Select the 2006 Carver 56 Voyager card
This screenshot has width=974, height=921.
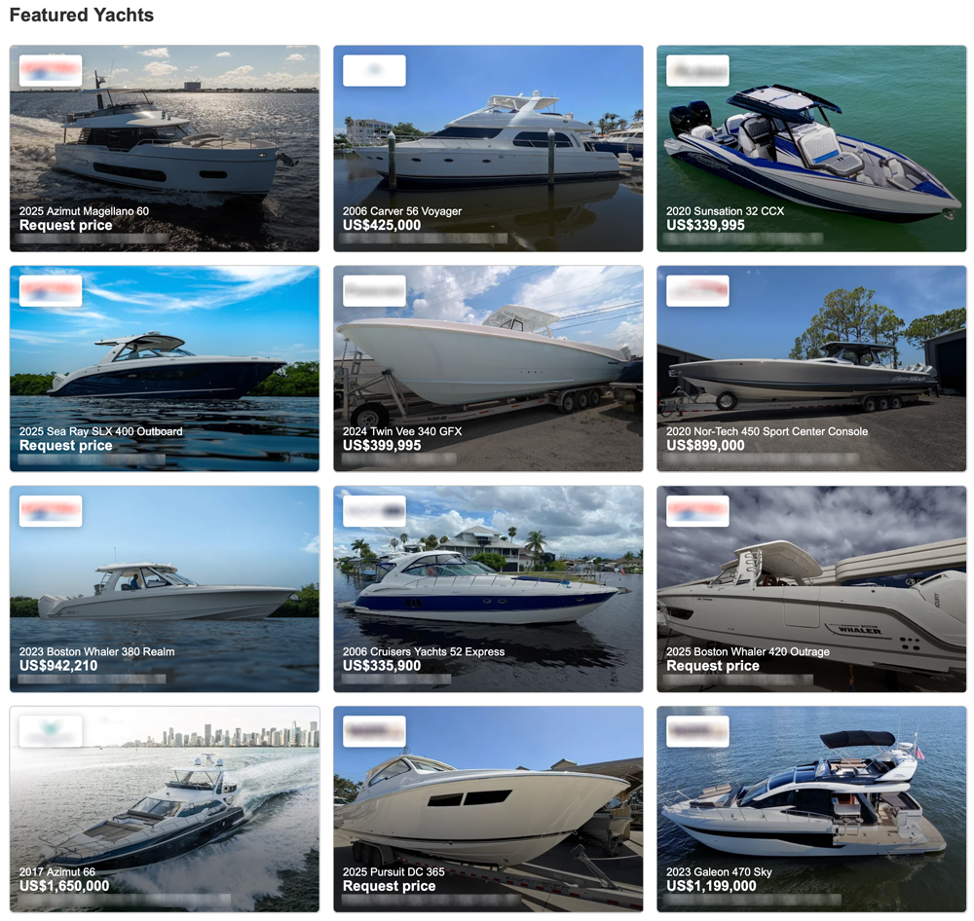488,148
